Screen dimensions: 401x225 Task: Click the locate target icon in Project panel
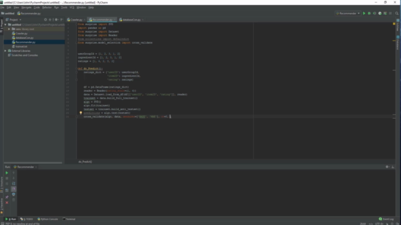[x=46, y=19]
